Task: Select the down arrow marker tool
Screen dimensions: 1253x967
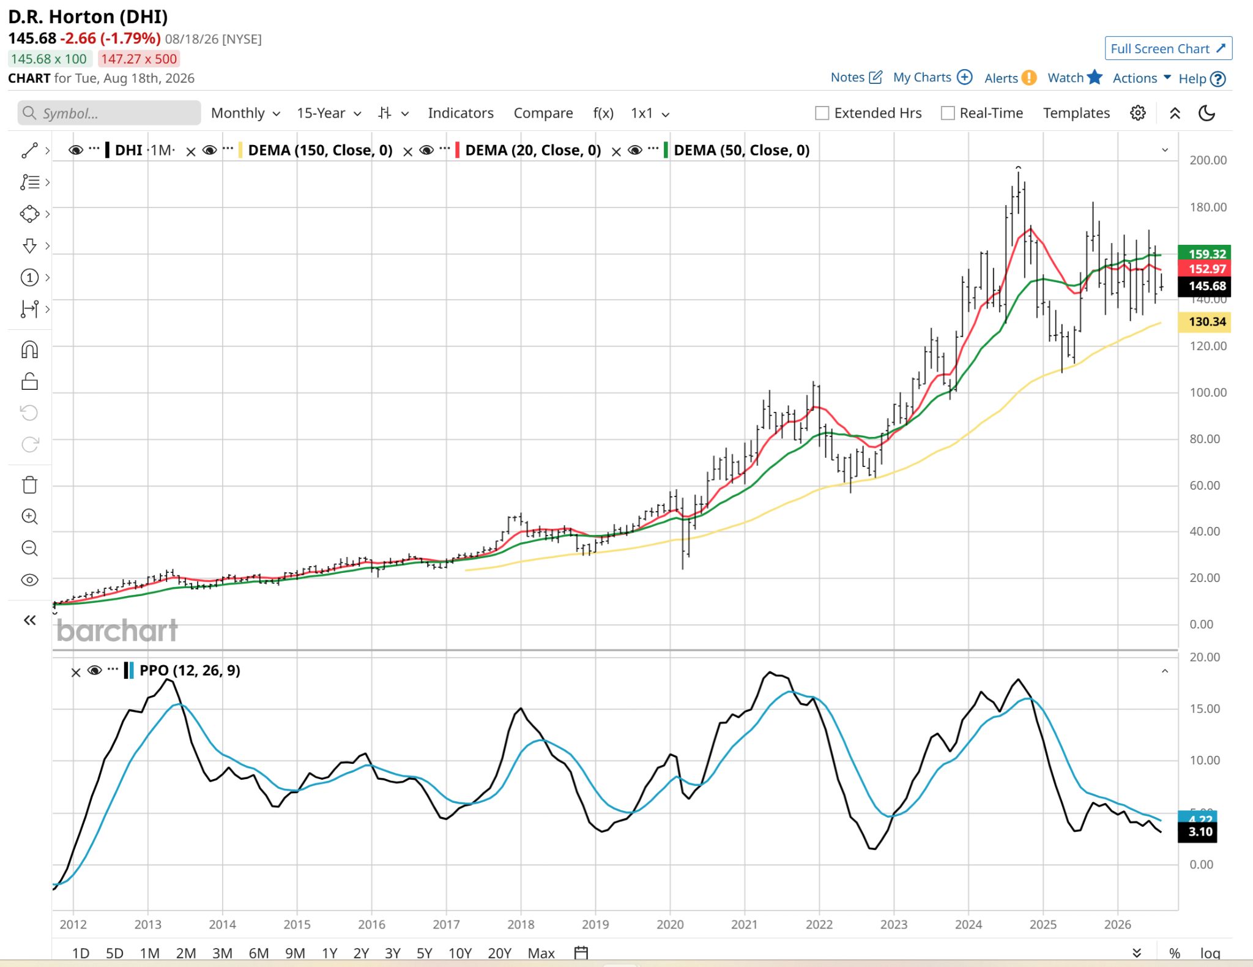Action: (29, 246)
